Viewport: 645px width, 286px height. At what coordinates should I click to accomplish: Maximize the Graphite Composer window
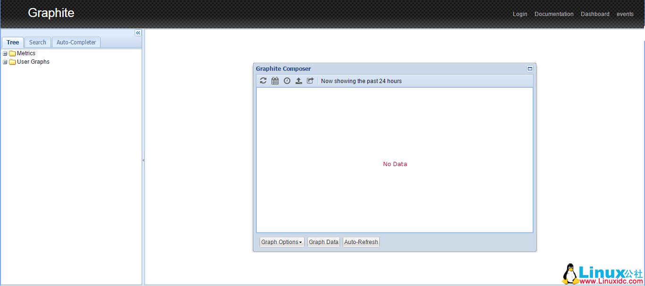point(530,68)
